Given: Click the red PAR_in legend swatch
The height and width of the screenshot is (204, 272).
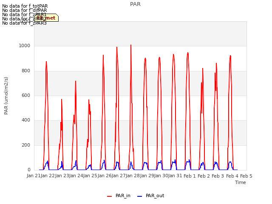Looking at the screenshot, I should pos(110,196).
